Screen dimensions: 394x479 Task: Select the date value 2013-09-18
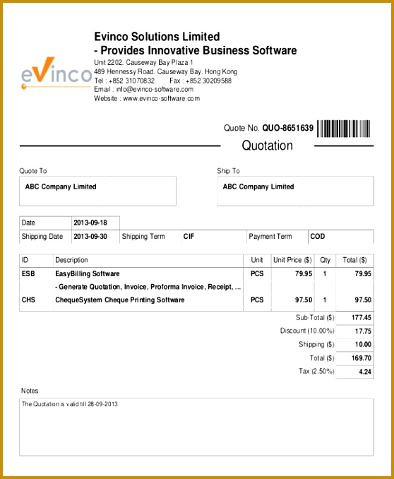(90, 223)
